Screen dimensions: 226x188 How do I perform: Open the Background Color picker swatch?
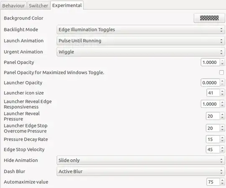click(209, 18)
